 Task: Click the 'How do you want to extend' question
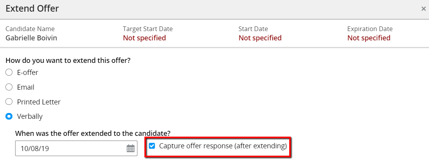pyautogui.click(x=68, y=61)
